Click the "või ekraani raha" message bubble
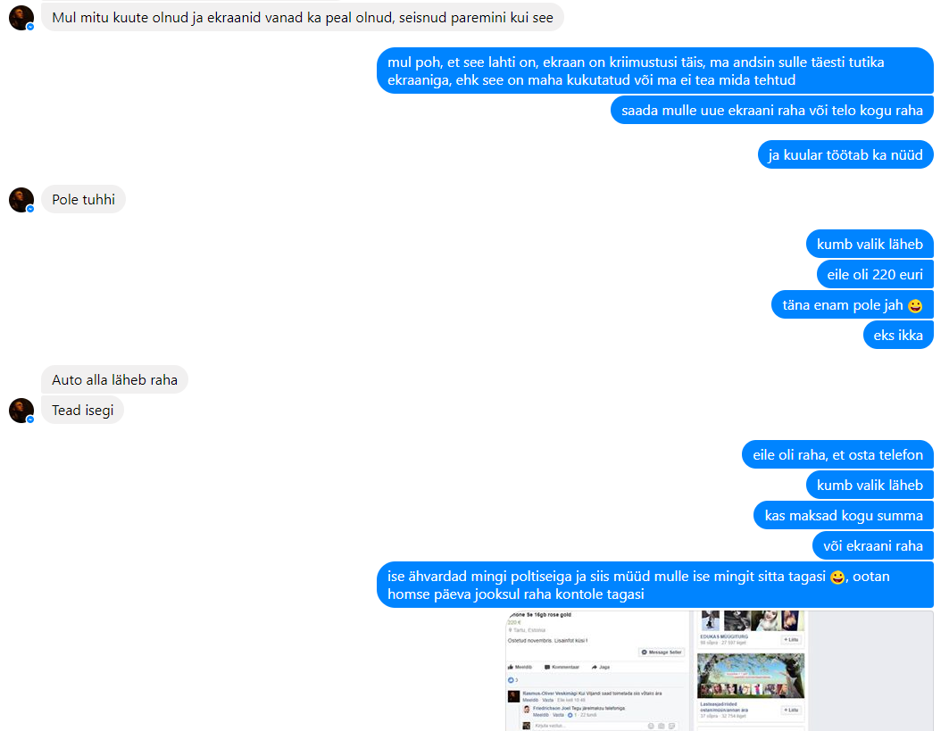 (873, 546)
